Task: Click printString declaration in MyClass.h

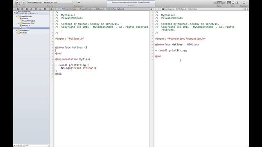Action: point(171,50)
